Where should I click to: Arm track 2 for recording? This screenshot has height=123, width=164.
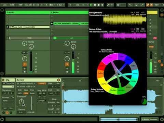(67, 72)
